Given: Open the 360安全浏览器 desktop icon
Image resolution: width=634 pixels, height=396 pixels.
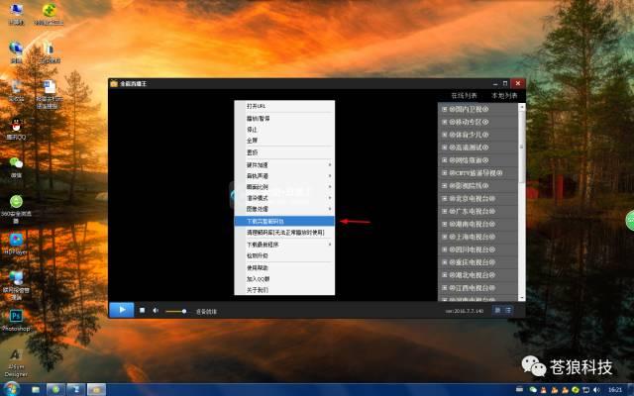Looking at the screenshot, I should point(16,209).
